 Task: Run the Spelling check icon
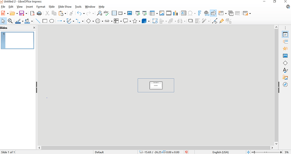pyautogui.click(x=106, y=13)
